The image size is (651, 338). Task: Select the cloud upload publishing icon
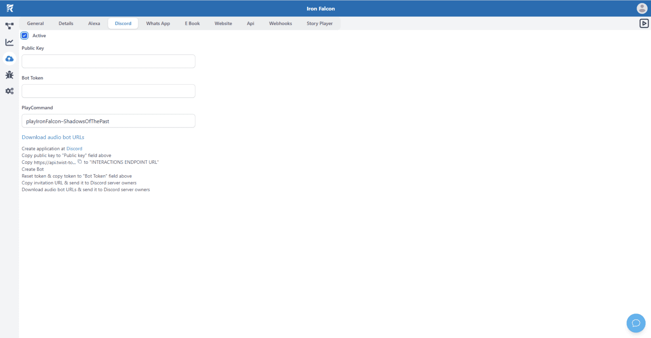[x=9, y=58]
